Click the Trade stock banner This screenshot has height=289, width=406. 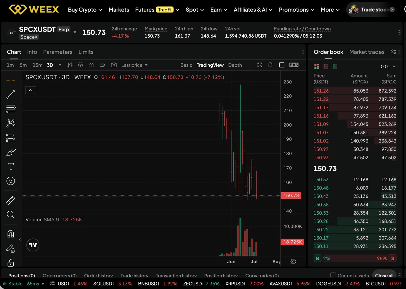[371, 10]
